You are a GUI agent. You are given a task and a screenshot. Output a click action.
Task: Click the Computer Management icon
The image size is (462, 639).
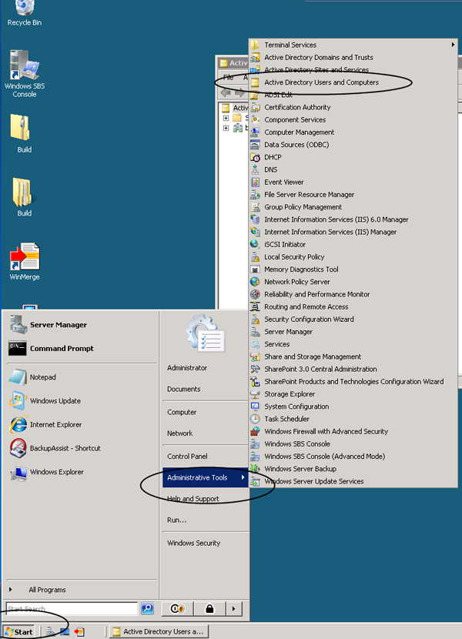click(255, 132)
